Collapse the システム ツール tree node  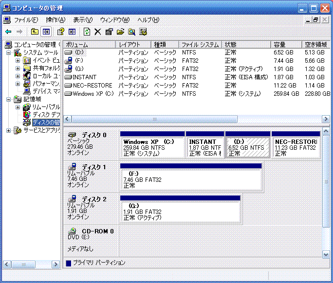[x=8, y=53]
